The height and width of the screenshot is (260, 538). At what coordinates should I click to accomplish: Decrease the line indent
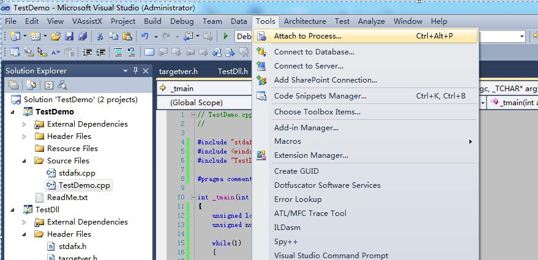(x=87, y=52)
